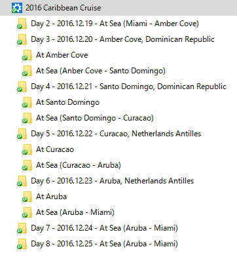Screen dimensions: 237x253
Task: Click folder icon next to At Santo Domingo
Action: pos(27,102)
